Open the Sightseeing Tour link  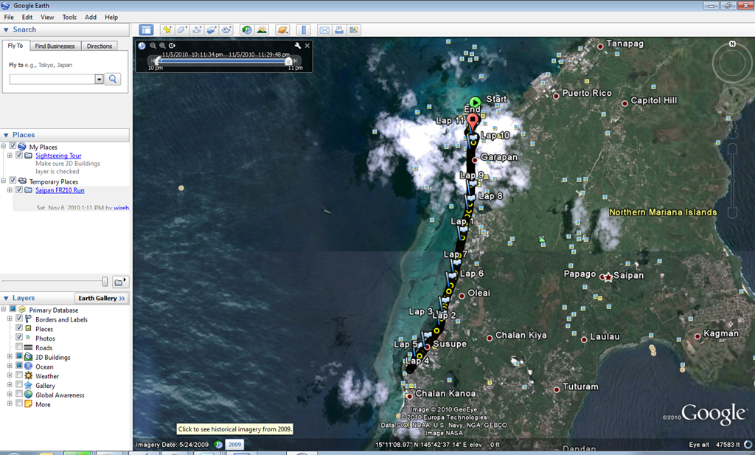[x=58, y=156]
